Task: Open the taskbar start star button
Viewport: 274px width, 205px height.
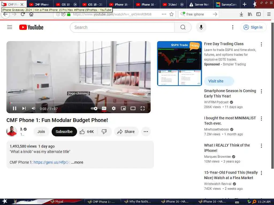Action: point(5,201)
